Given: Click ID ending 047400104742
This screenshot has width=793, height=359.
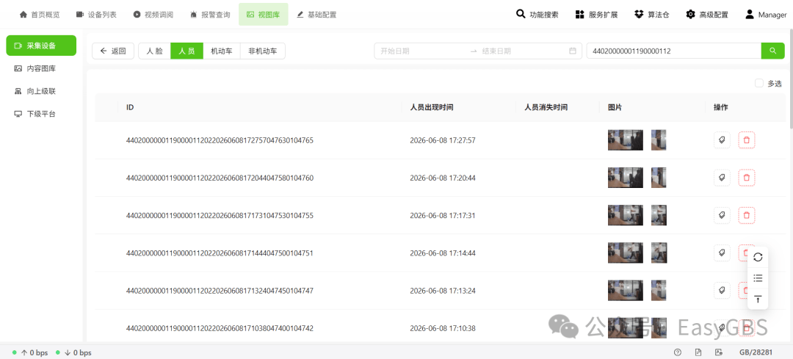Looking at the screenshot, I should click(220, 328).
